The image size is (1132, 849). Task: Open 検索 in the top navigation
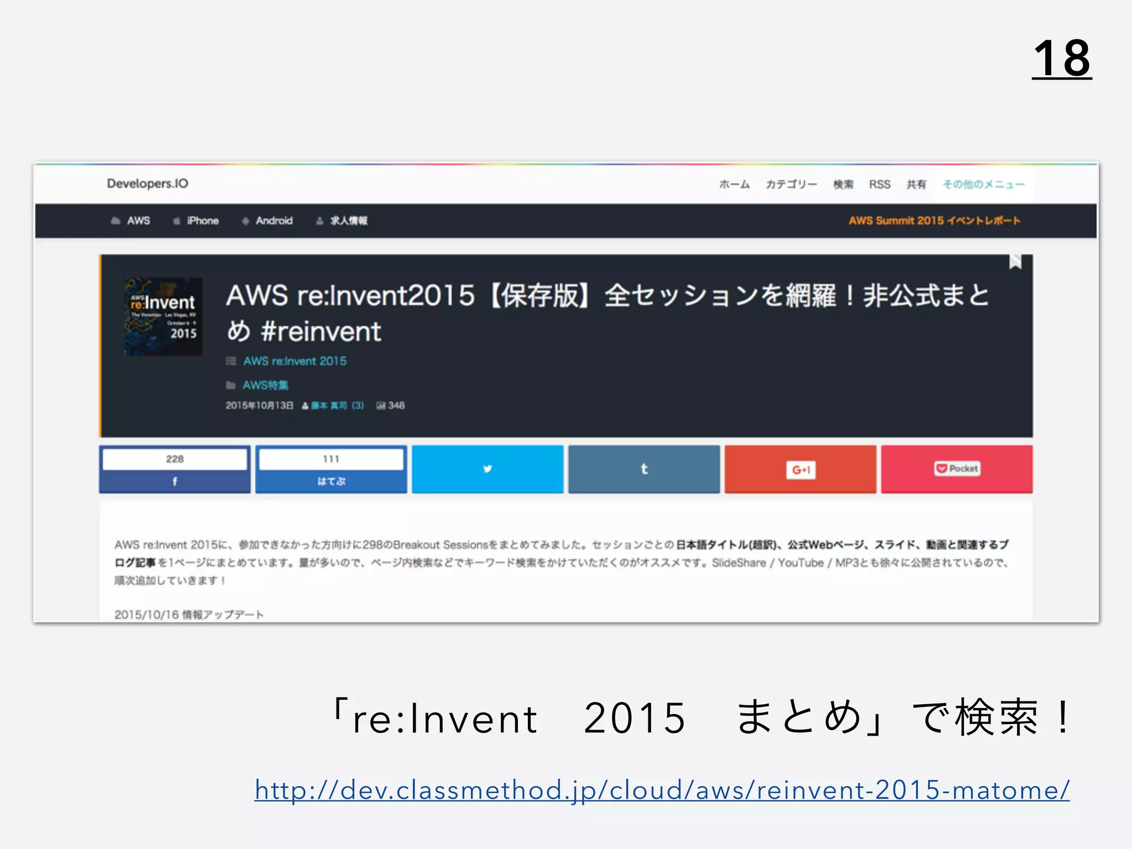point(843,185)
